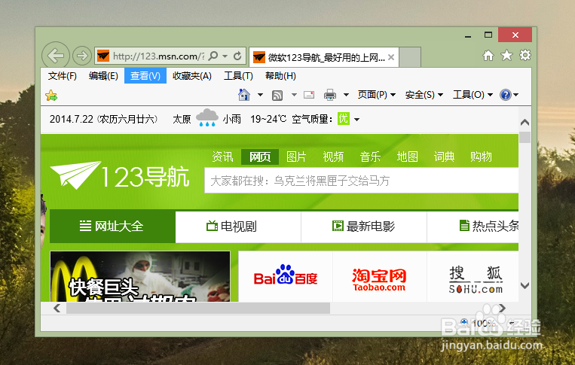Open the 收藏夹(A) menu
The width and height of the screenshot is (575, 365).
[x=192, y=76]
